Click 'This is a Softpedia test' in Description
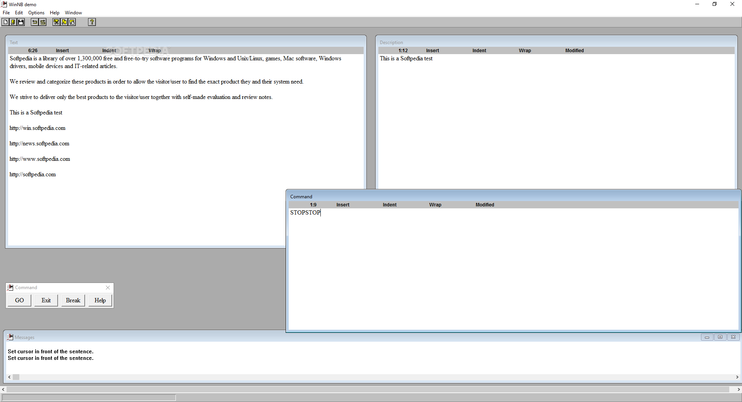The image size is (742, 402). 406,58
